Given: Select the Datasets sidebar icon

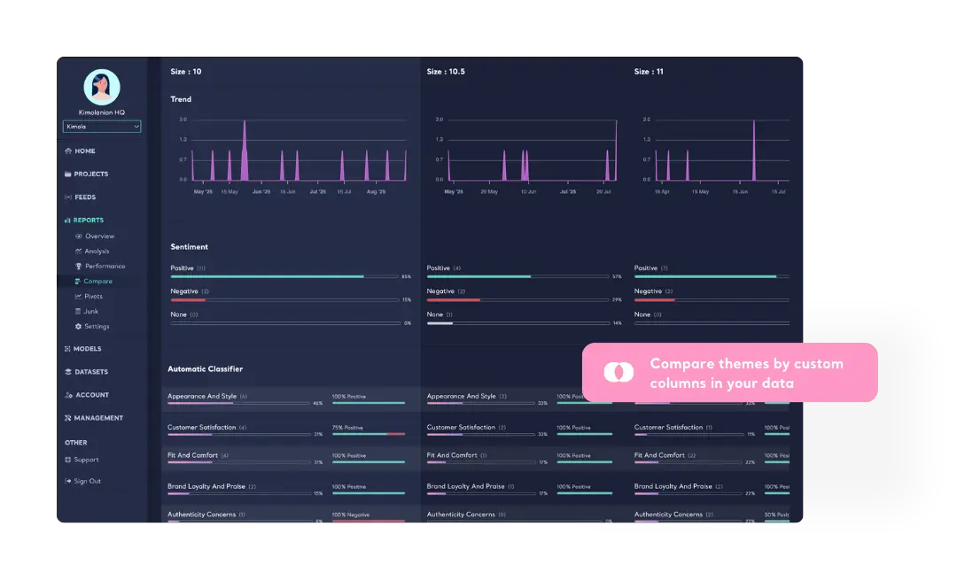Looking at the screenshot, I should click(x=68, y=372).
